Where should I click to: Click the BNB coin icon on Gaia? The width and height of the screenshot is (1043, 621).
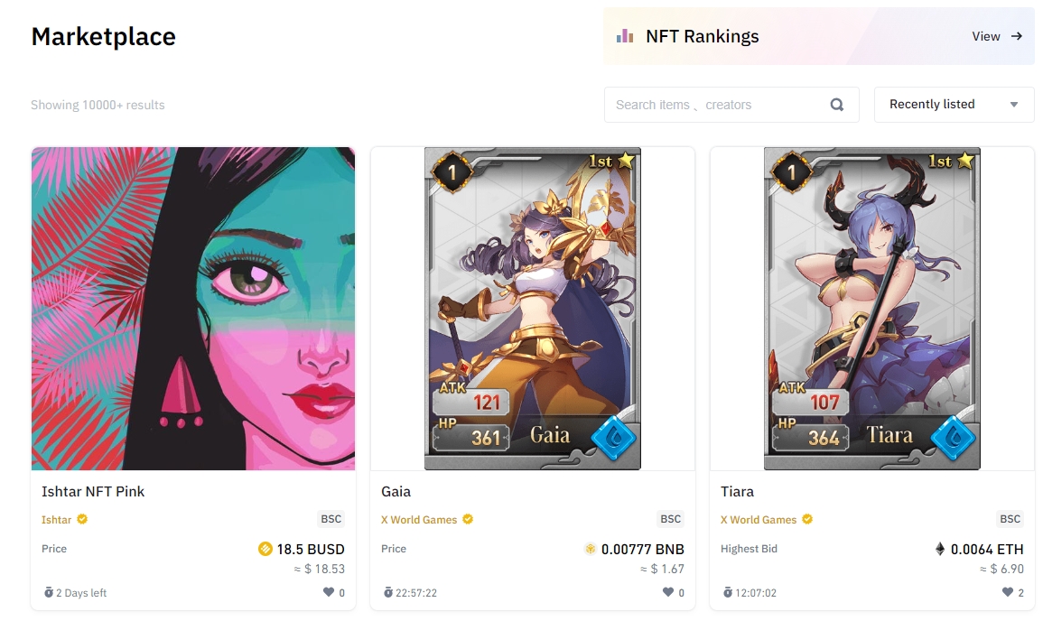coord(590,549)
